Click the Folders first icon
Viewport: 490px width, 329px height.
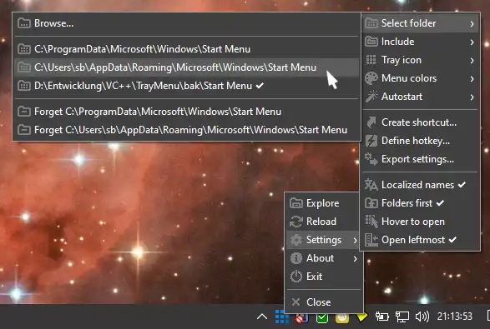click(x=371, y=203)
